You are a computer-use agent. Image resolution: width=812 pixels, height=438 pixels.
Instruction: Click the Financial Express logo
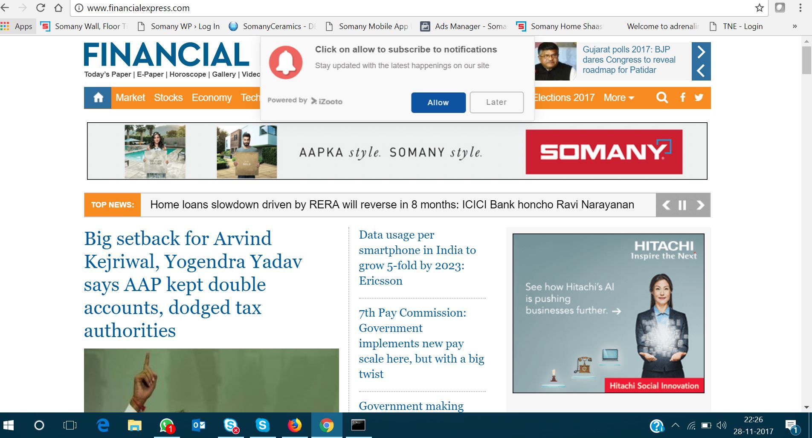tap(167, 55)
